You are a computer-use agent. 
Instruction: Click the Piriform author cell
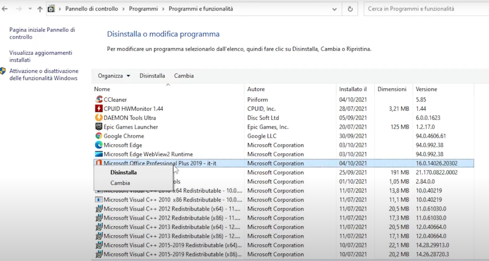point(257,100)
